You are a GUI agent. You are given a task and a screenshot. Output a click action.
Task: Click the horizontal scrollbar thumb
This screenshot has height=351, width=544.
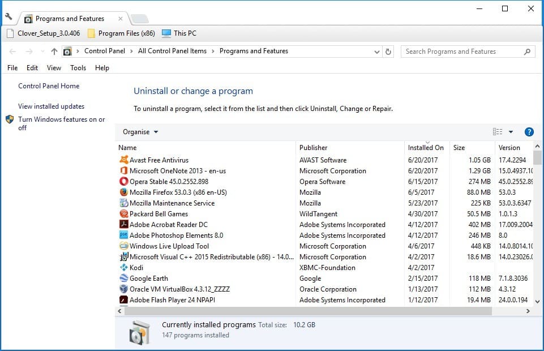click(x=308, y=311)
